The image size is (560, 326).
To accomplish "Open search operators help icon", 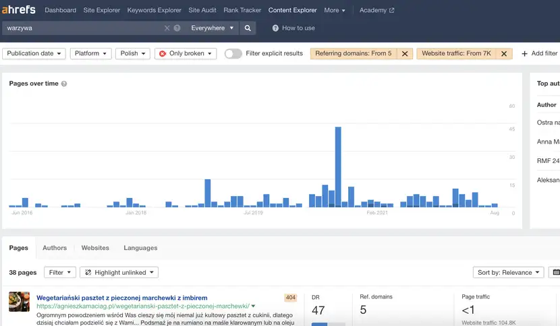I will point(177,28).
